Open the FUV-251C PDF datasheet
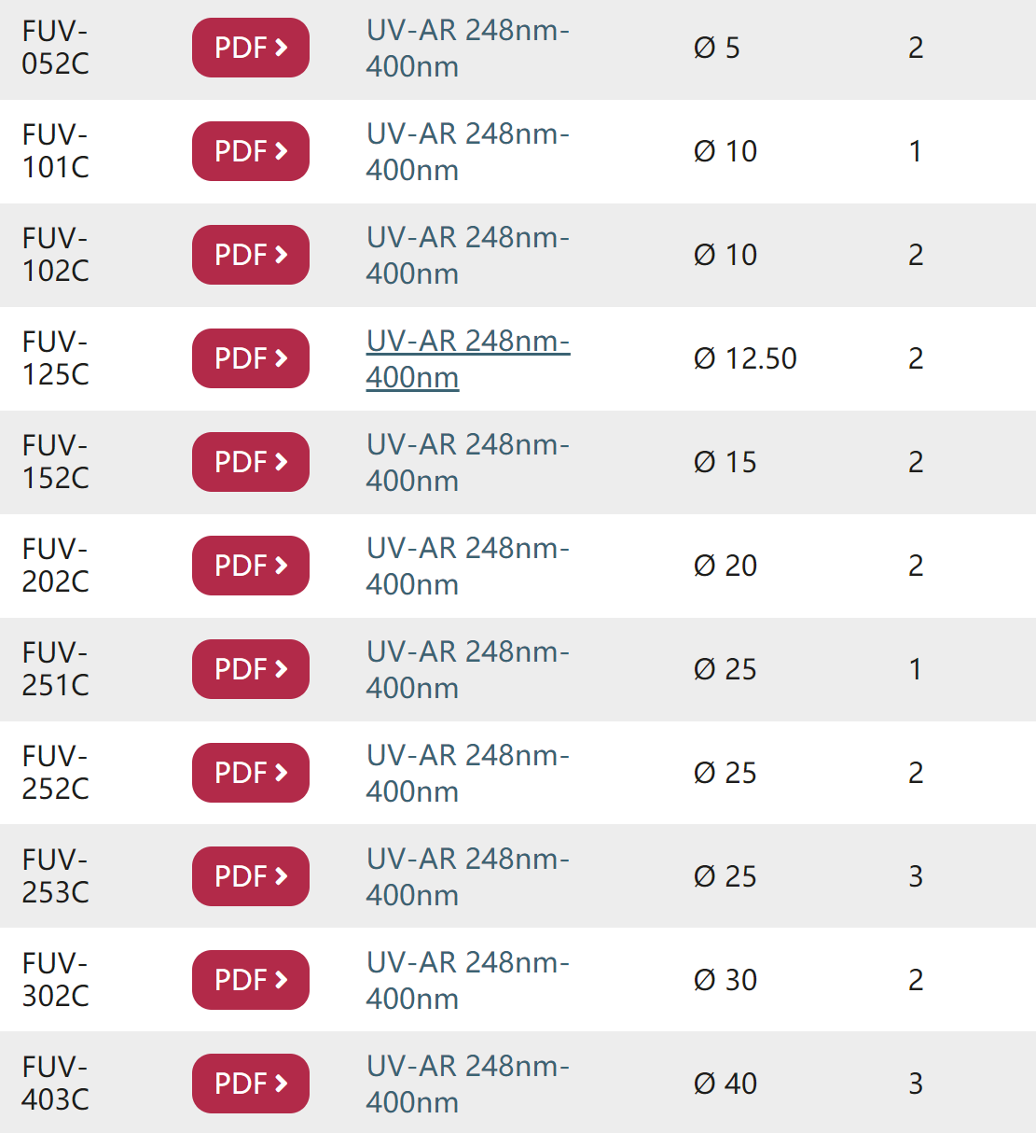The image size is (1036, 1133). click(x=251, y=669)
